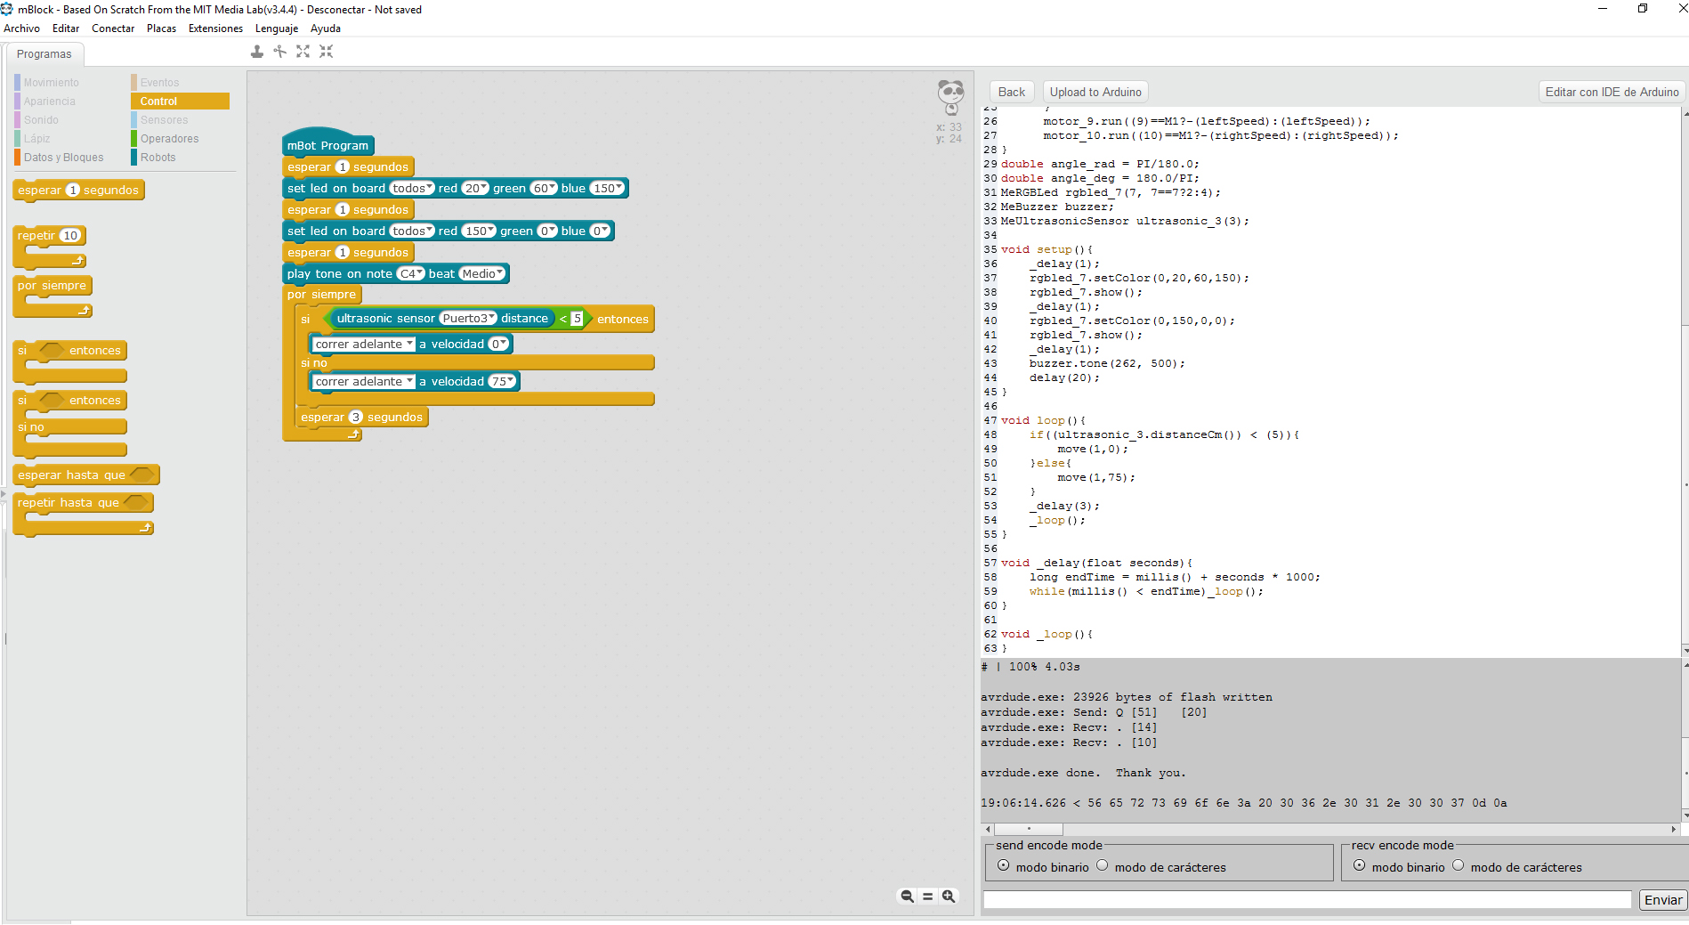The height and width of the screenshot is (925, 1689).
Task: Click the distance comparison value 5
Action: click(x=577, y=319)
